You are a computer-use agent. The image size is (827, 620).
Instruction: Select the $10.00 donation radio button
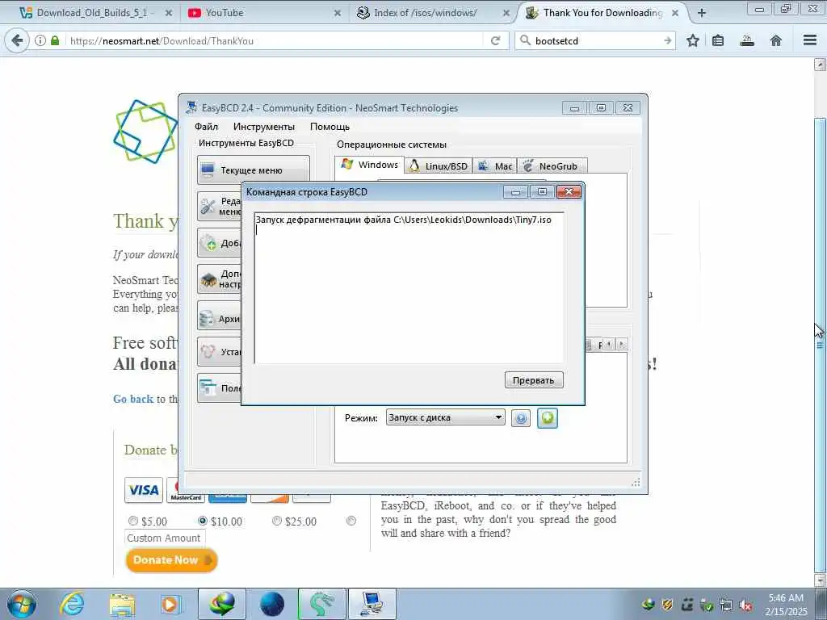tap(203, 521)
